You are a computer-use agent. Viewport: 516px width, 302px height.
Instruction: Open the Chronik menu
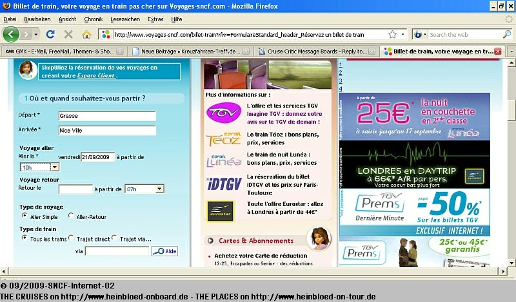(x=94, y=19)
